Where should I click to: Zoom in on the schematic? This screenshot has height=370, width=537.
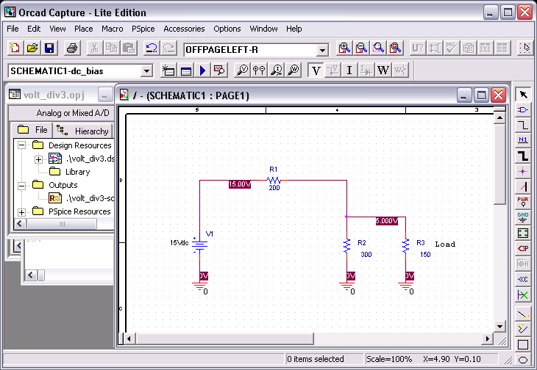pos(344,48)
